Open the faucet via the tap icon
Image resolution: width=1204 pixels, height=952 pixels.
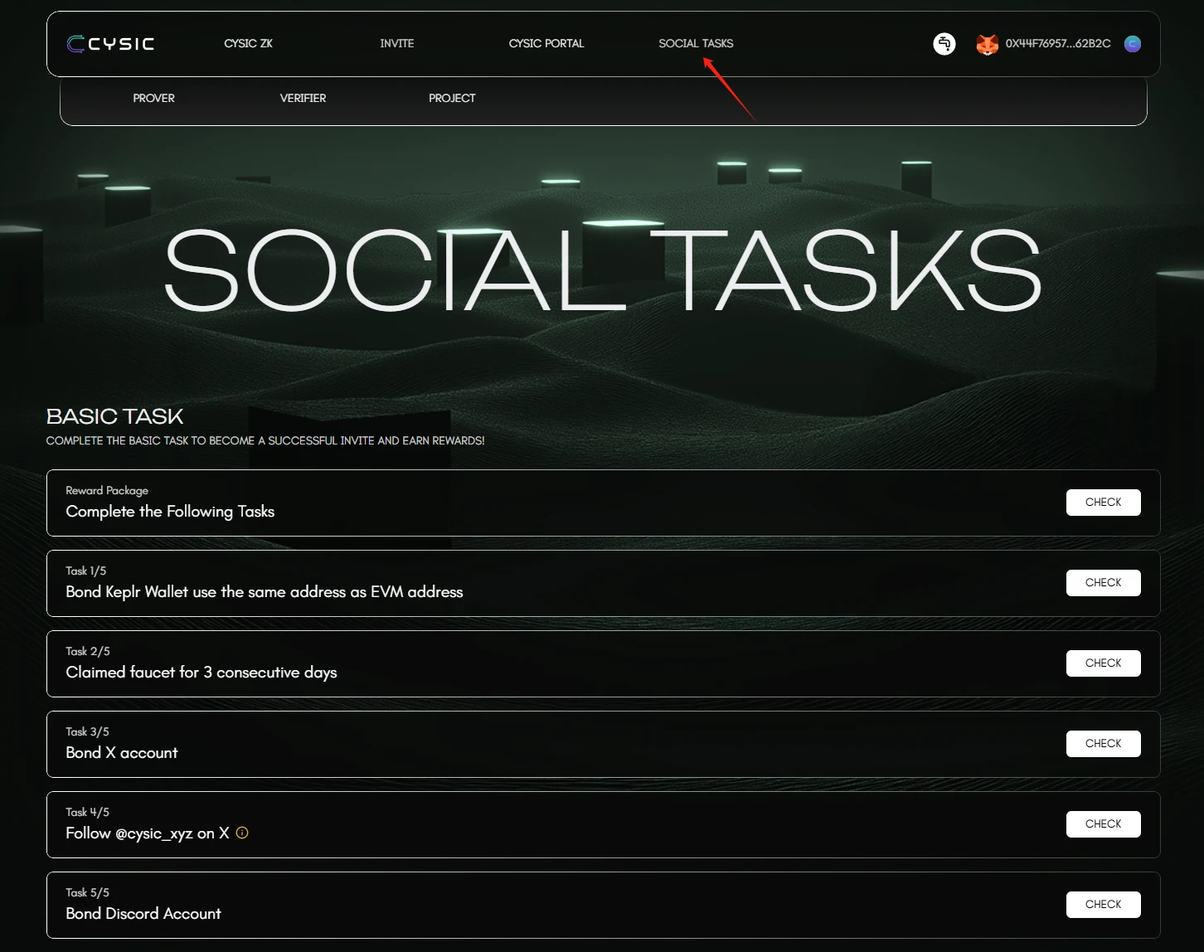click(x=944, y=44)
